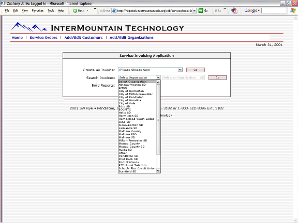Open the Add/Edit Organizations link
298x223 pixels.
pyautogui.click(x=131, y=38)
